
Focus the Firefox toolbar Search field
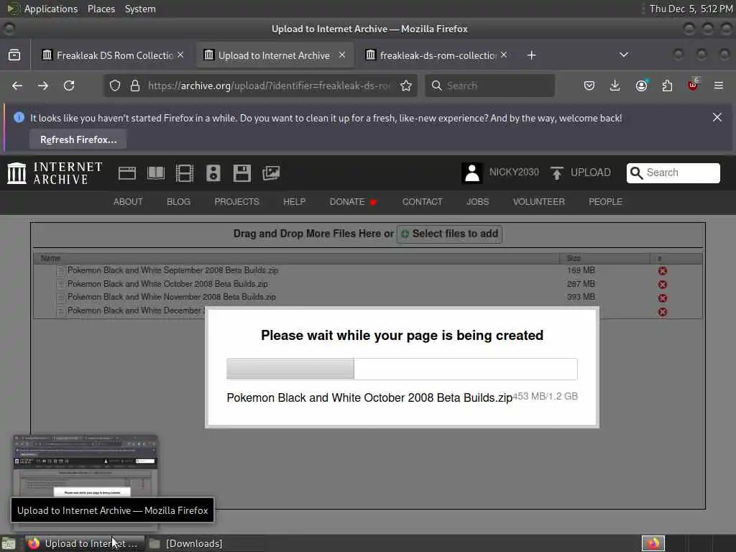click(490, 86)
